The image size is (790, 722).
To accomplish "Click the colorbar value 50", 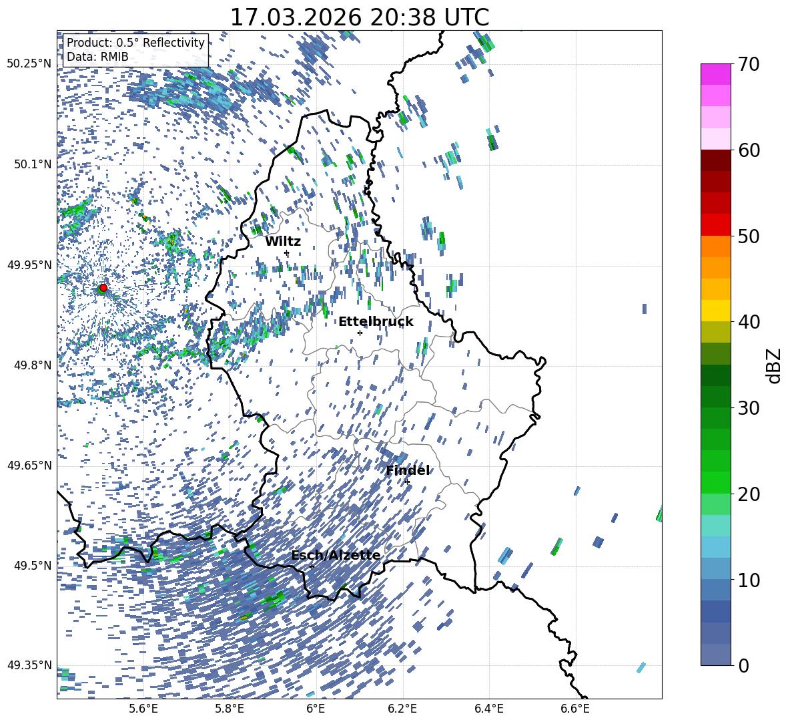I will tap(748, 236).
